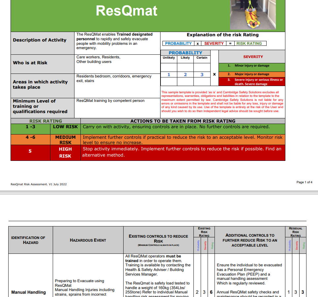
Task: Select the Certain probability value 3
Action: 202,74
